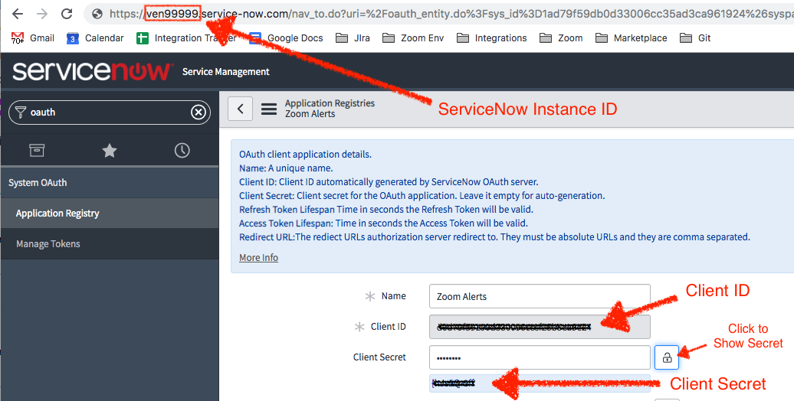The image size is (794, 401).
Task: Open the Integration Tracker bookmark
Action: [x=186, y=38]
